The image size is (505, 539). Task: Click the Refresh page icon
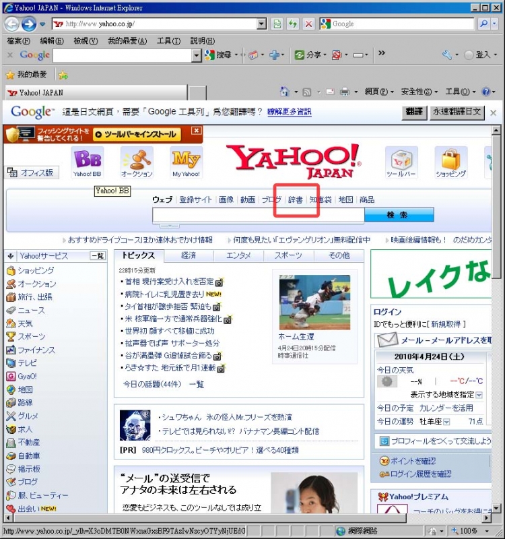(x=293, y=24)
